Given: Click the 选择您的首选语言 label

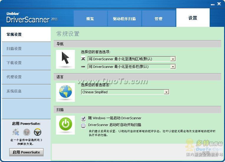Looking at the screenshot, I should (96, 85).
